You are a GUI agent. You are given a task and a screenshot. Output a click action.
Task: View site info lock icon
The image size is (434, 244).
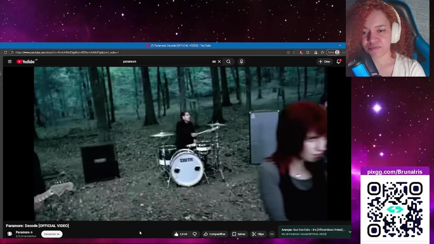(12, 52)
